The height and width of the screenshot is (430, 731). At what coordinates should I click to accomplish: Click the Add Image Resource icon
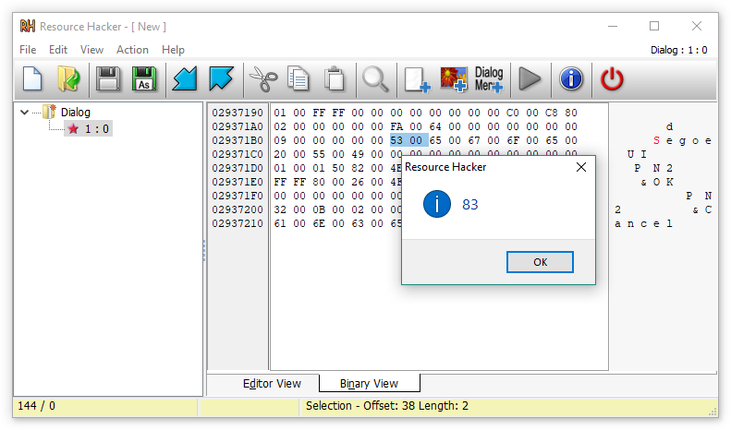point(453,79)
